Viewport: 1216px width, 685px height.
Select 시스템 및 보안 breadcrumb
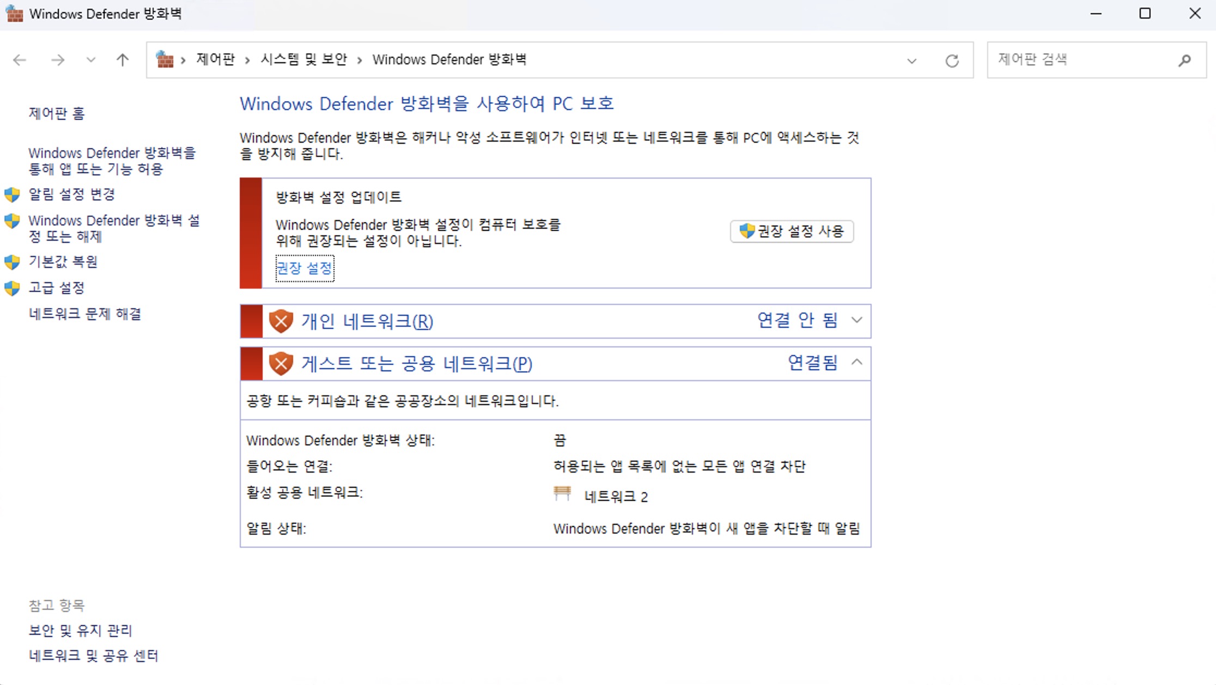pyautogui.click(x=303, y=59)
